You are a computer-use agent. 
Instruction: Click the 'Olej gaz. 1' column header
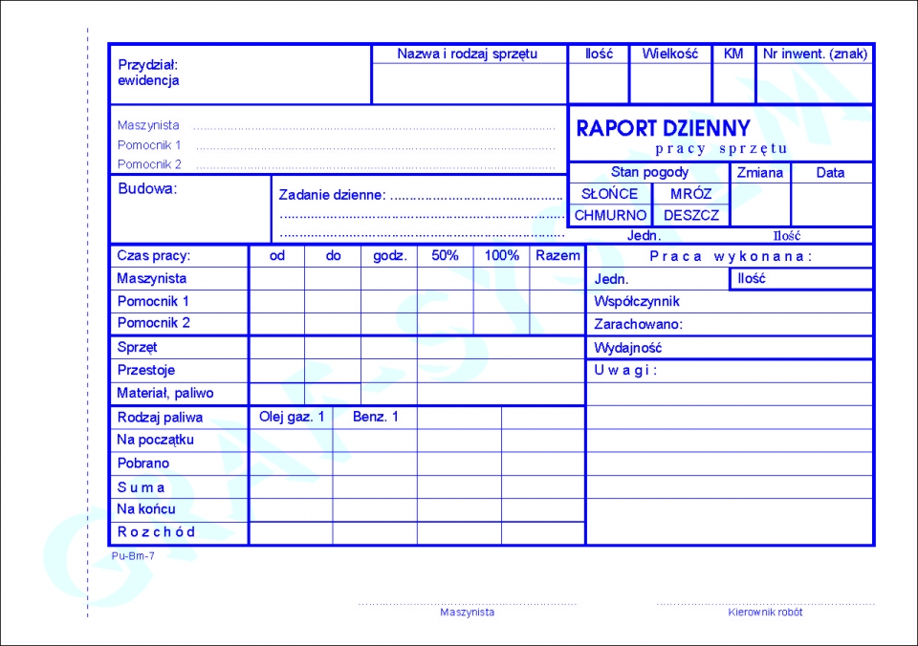point(292,417)
